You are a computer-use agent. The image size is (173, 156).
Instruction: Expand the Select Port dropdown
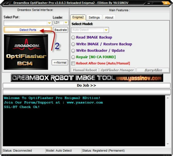pyautogui.click(x=49, y=23)
